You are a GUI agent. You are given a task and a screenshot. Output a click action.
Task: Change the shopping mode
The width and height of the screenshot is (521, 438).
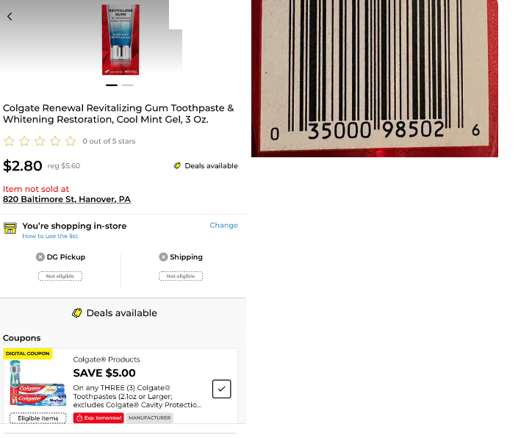(x=223, y=225)
